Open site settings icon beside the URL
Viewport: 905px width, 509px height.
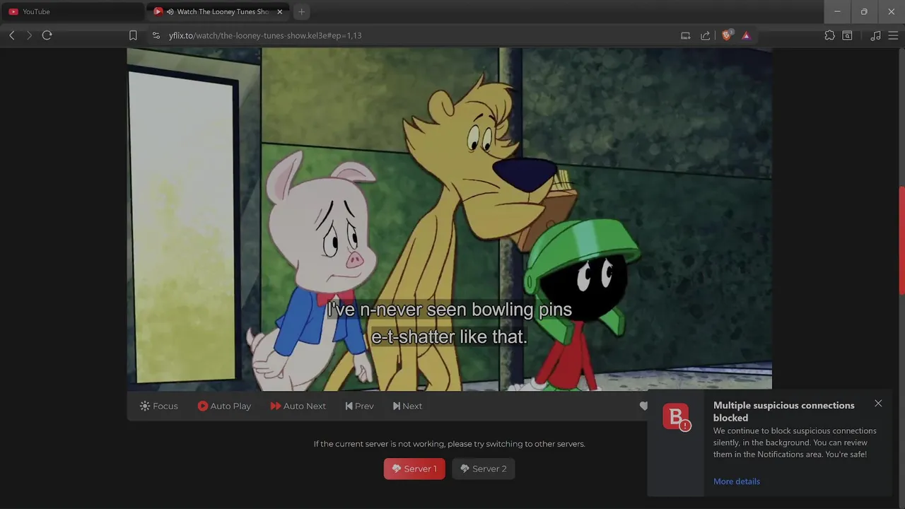(x=156, y=35)
